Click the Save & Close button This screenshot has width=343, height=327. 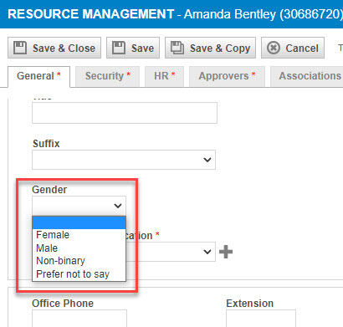click(x=54, y=48)
